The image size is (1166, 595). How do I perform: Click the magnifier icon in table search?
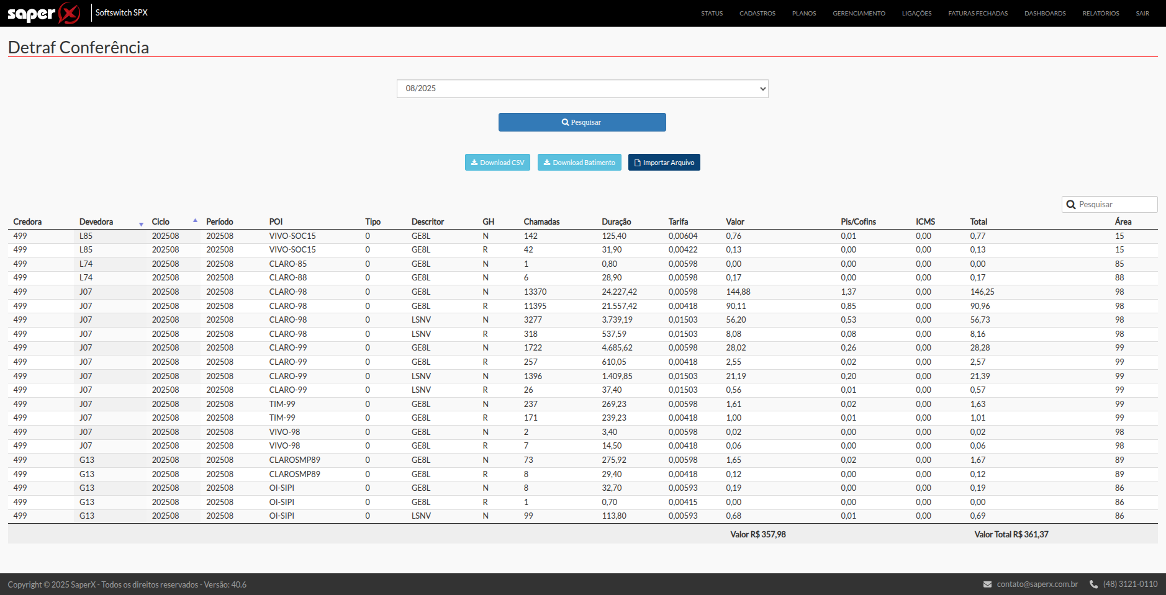click(1071, 205)
